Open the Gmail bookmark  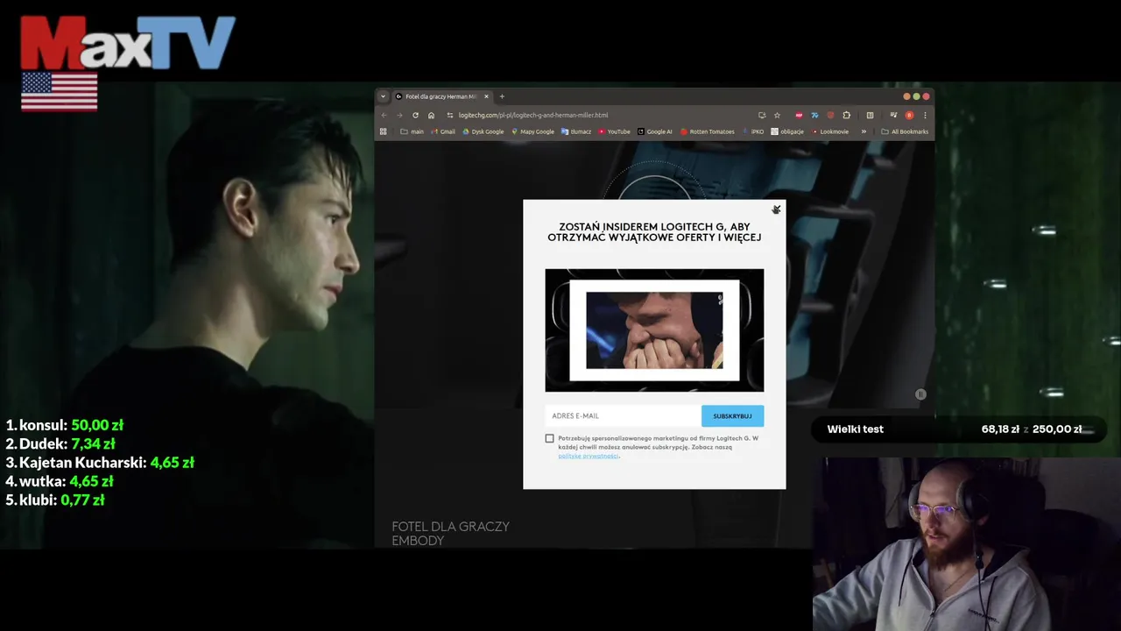tap(443, 131)
